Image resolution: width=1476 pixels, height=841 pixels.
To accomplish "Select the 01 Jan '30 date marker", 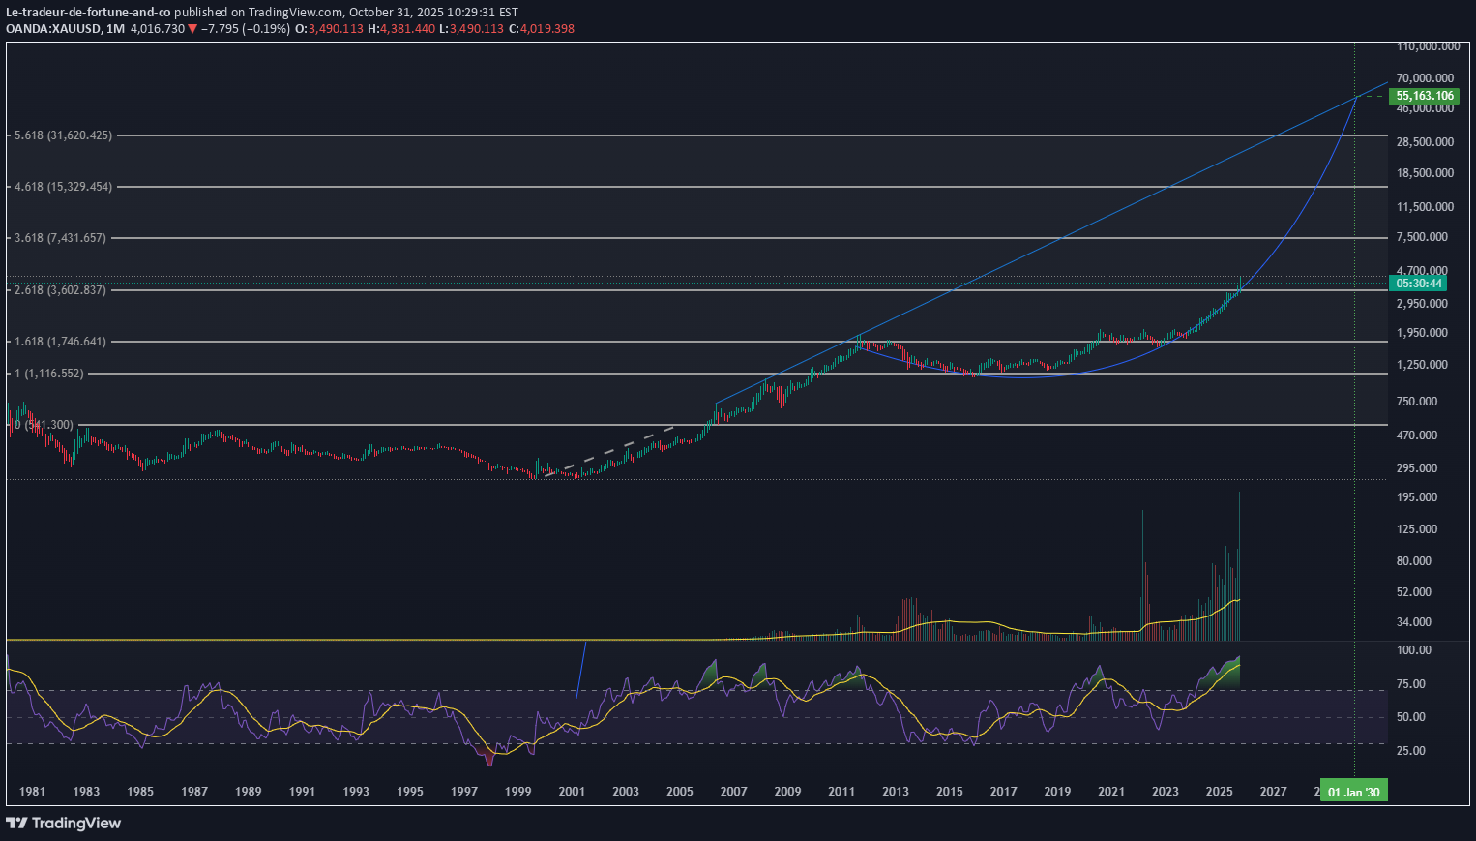I will pyautogui.click(x=1354, y=791).
